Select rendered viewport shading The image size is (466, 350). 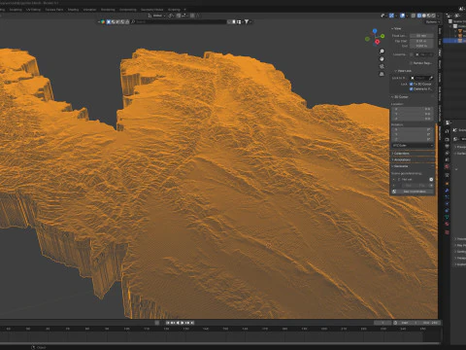pyautogui.click(x=433, y=16)
